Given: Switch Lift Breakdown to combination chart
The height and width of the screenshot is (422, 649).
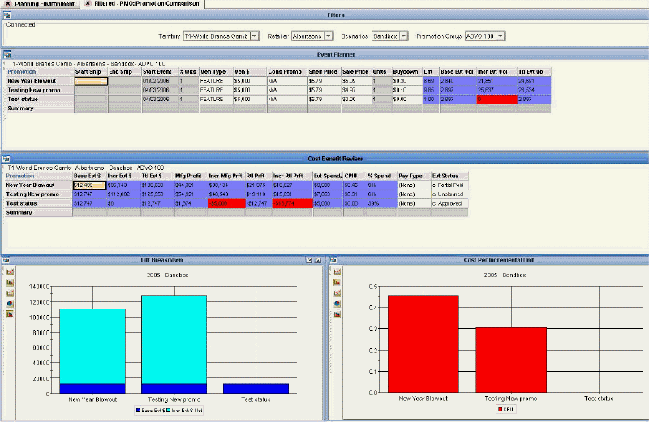Looking at the screenshot, I should click(10, 293).
